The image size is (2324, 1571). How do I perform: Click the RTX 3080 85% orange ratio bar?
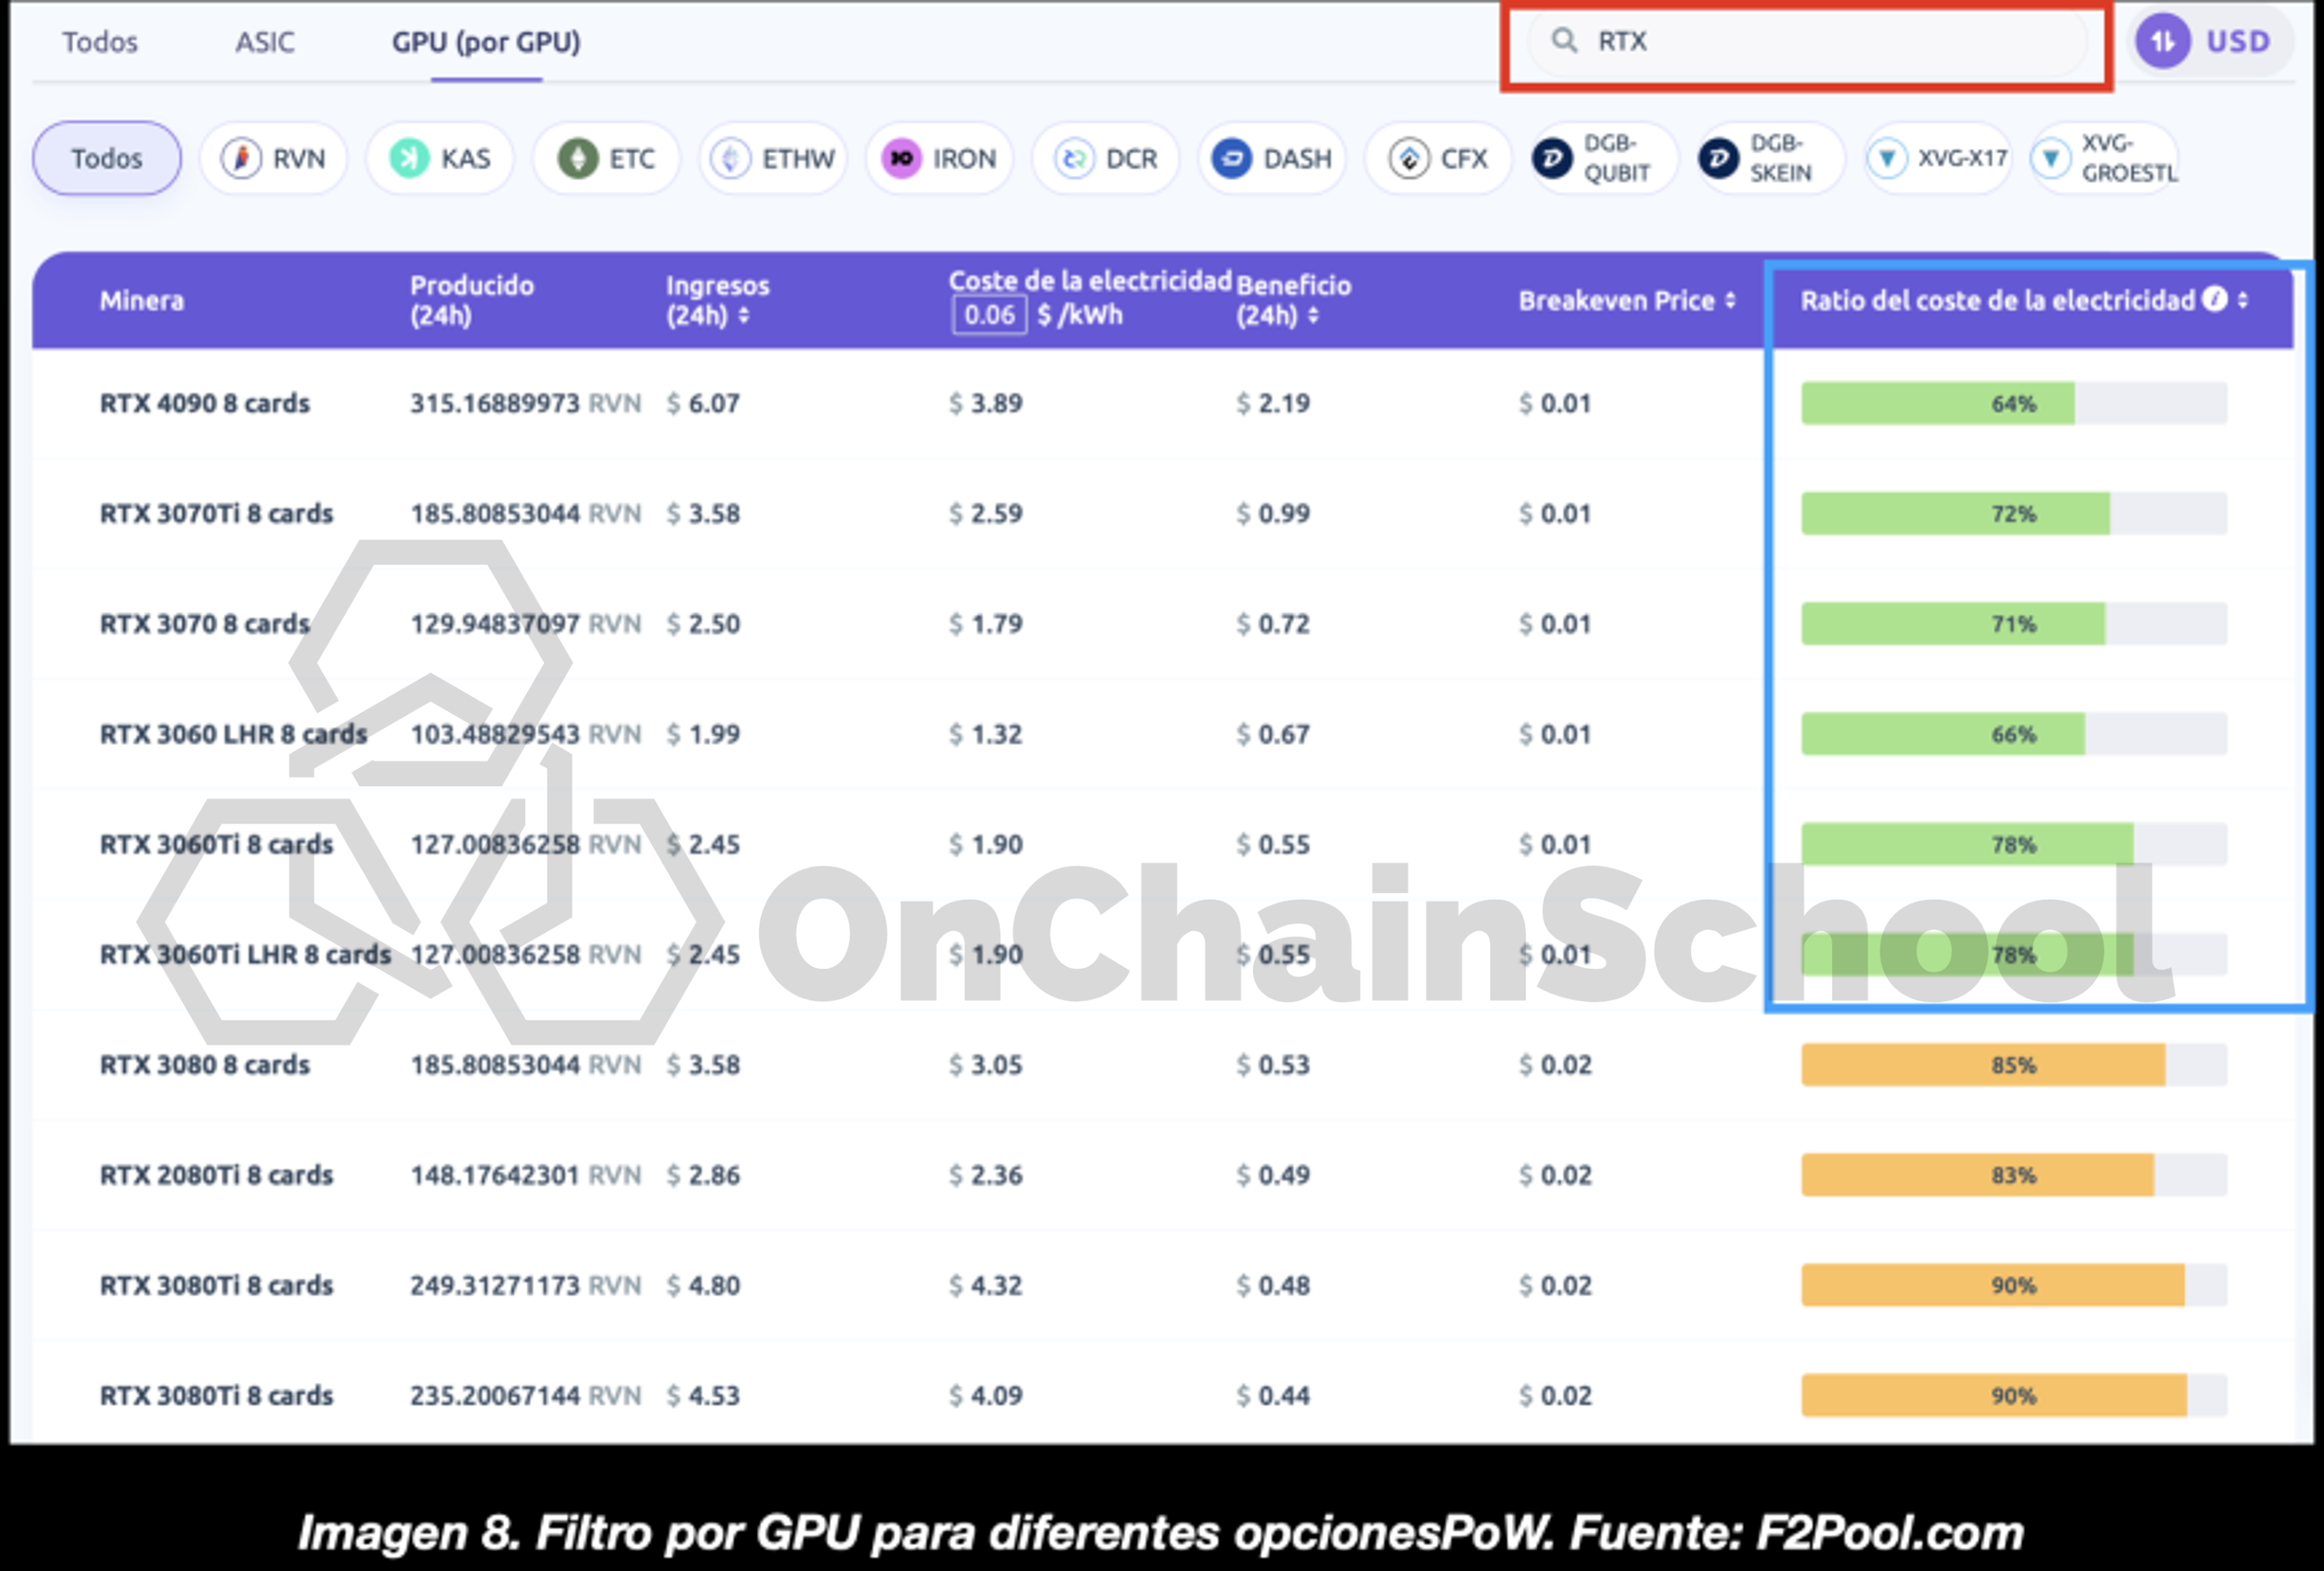coord(2013,1064)
